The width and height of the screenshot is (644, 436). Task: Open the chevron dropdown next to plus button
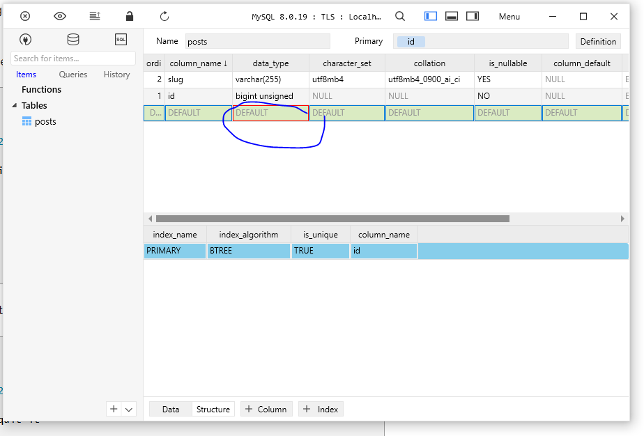point(130,410)
